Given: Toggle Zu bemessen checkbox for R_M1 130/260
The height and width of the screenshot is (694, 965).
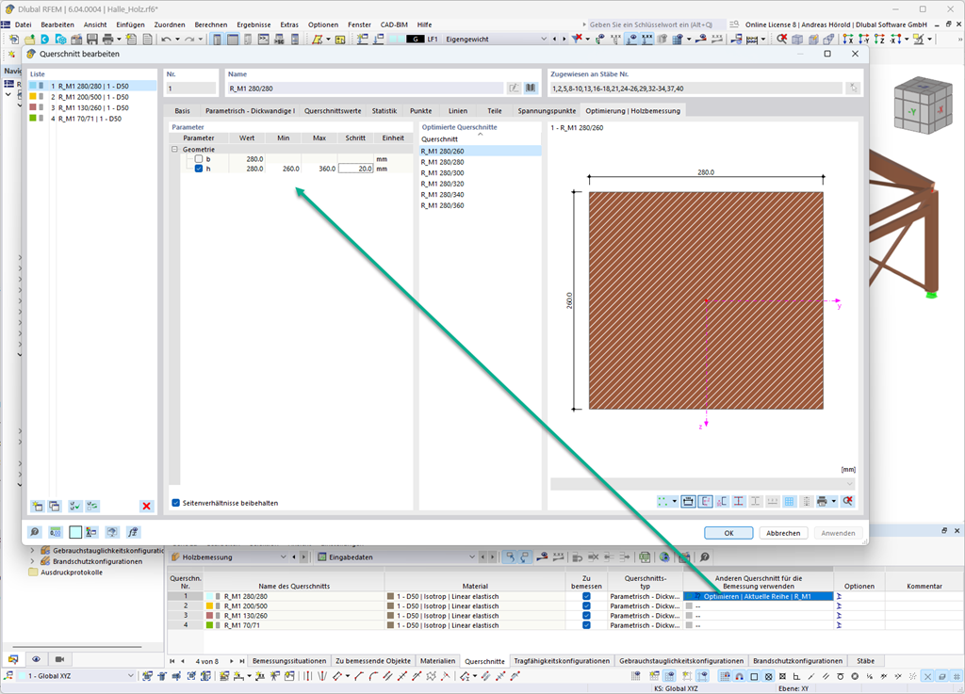Looking at the screenshot, I should click(x=586, y=615).
